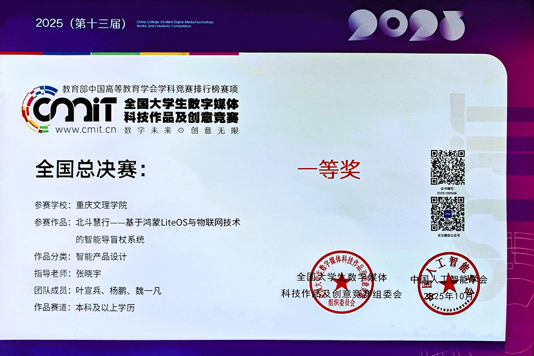The width and height of the screenshot is (534, 356).
Task: Click the advisor name 张晓宇
Action: click(89, 273)
